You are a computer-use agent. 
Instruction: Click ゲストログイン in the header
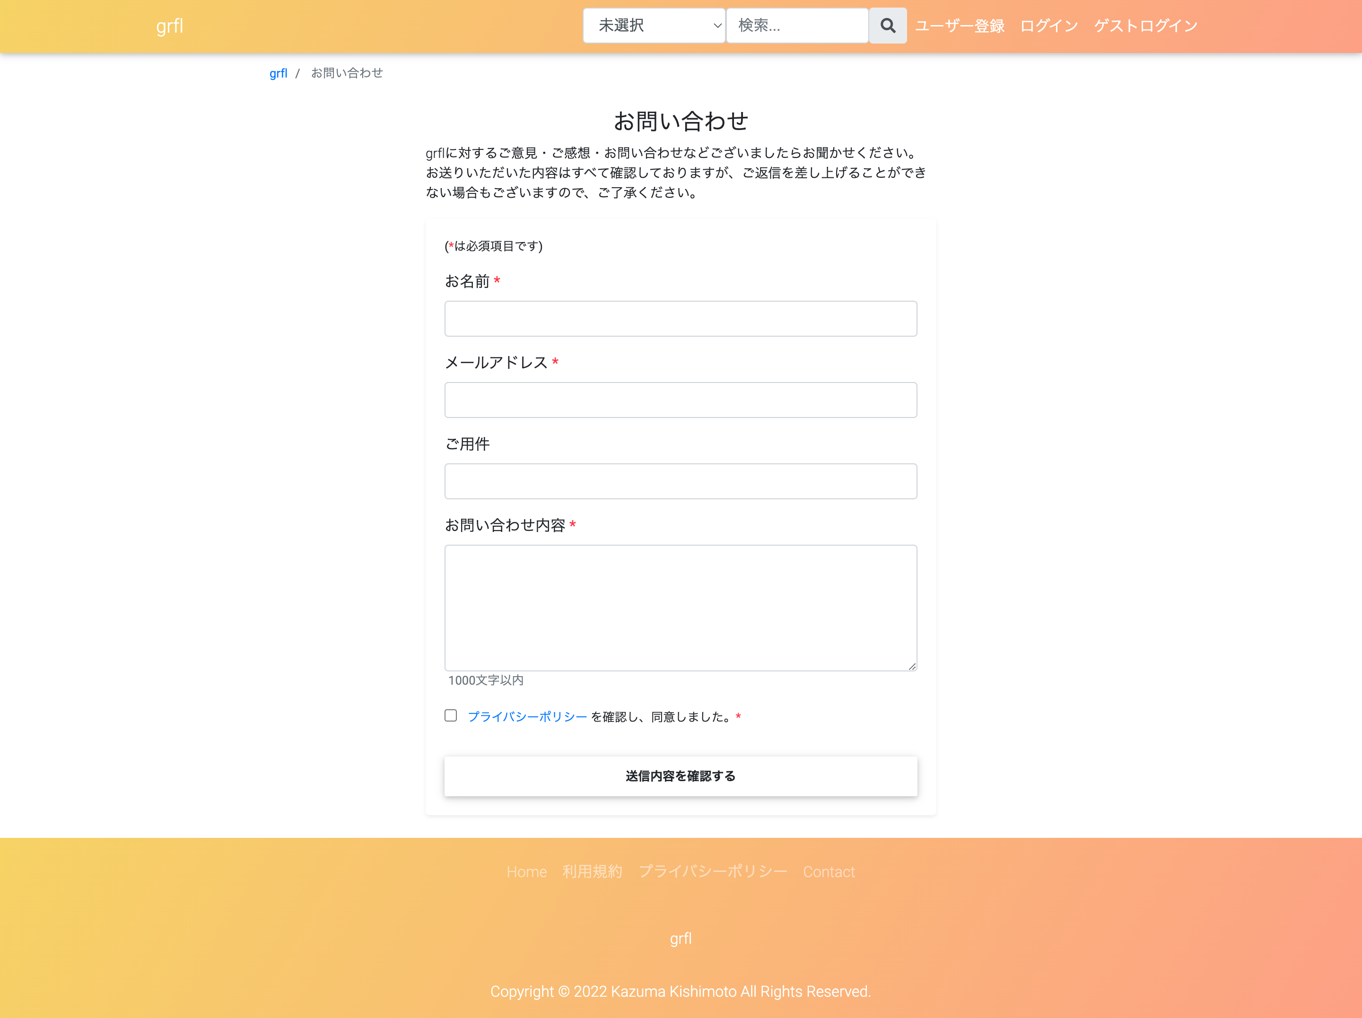1145,26
